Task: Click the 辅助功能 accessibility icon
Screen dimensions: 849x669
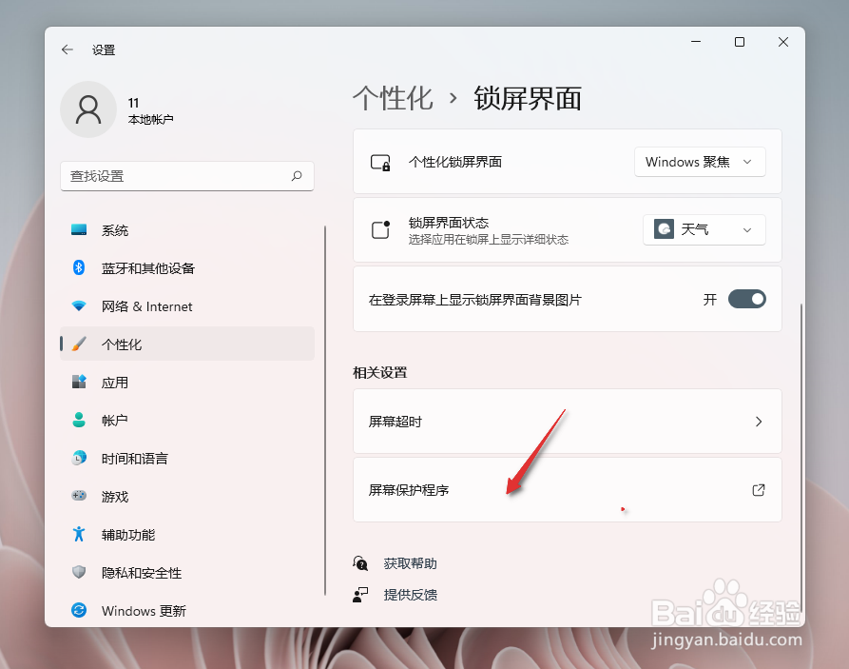Action: pyautogui.click(x=79, y=534)
